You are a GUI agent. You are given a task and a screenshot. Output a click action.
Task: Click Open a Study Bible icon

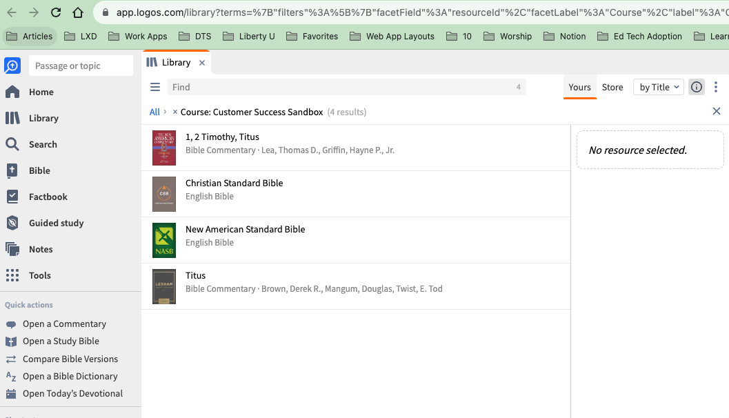click(x=11, y=341)
